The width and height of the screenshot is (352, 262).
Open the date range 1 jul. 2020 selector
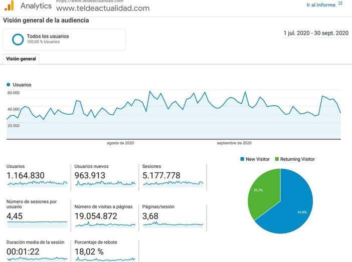pyautogui.click(x=315, y=33)
